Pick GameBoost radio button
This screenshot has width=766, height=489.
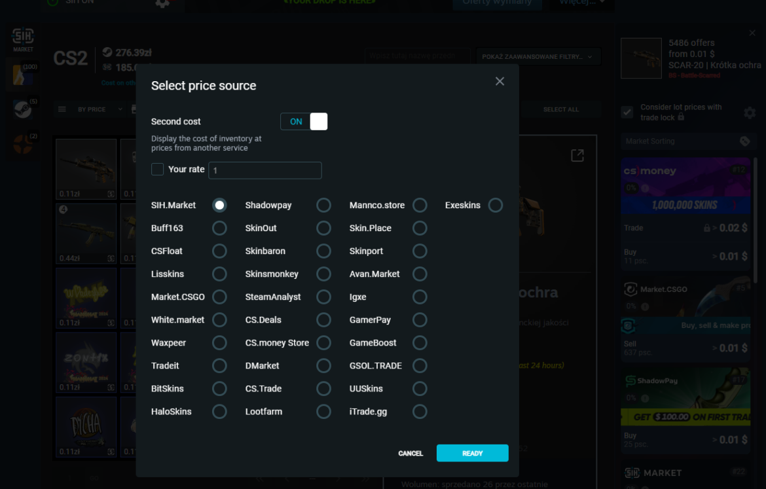(x=420, y=343)
